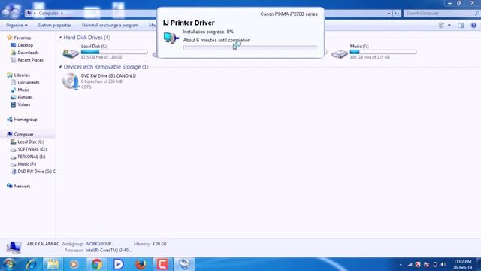The height and width of the screenshot is (271, 481).
Task: Click Local Disk (C:) usage bar
Action: point(114,52)
